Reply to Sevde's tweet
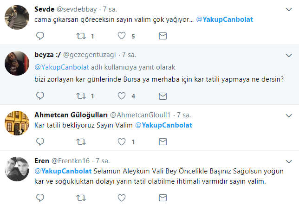299x205 pixels. point(40,36)
